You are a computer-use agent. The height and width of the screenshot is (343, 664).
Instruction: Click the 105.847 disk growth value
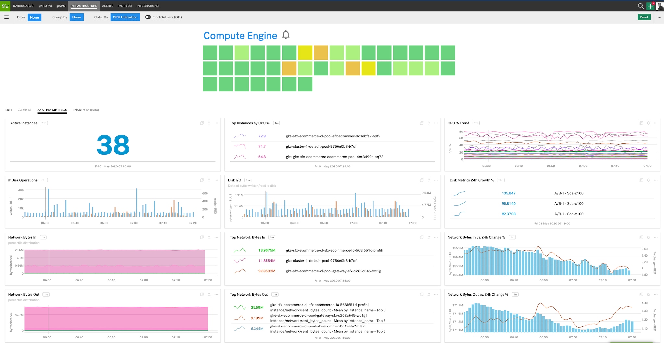click(x=508, y=193)
